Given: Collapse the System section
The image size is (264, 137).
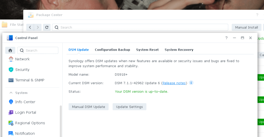Looking at the screenshot, I should [11, 93].
